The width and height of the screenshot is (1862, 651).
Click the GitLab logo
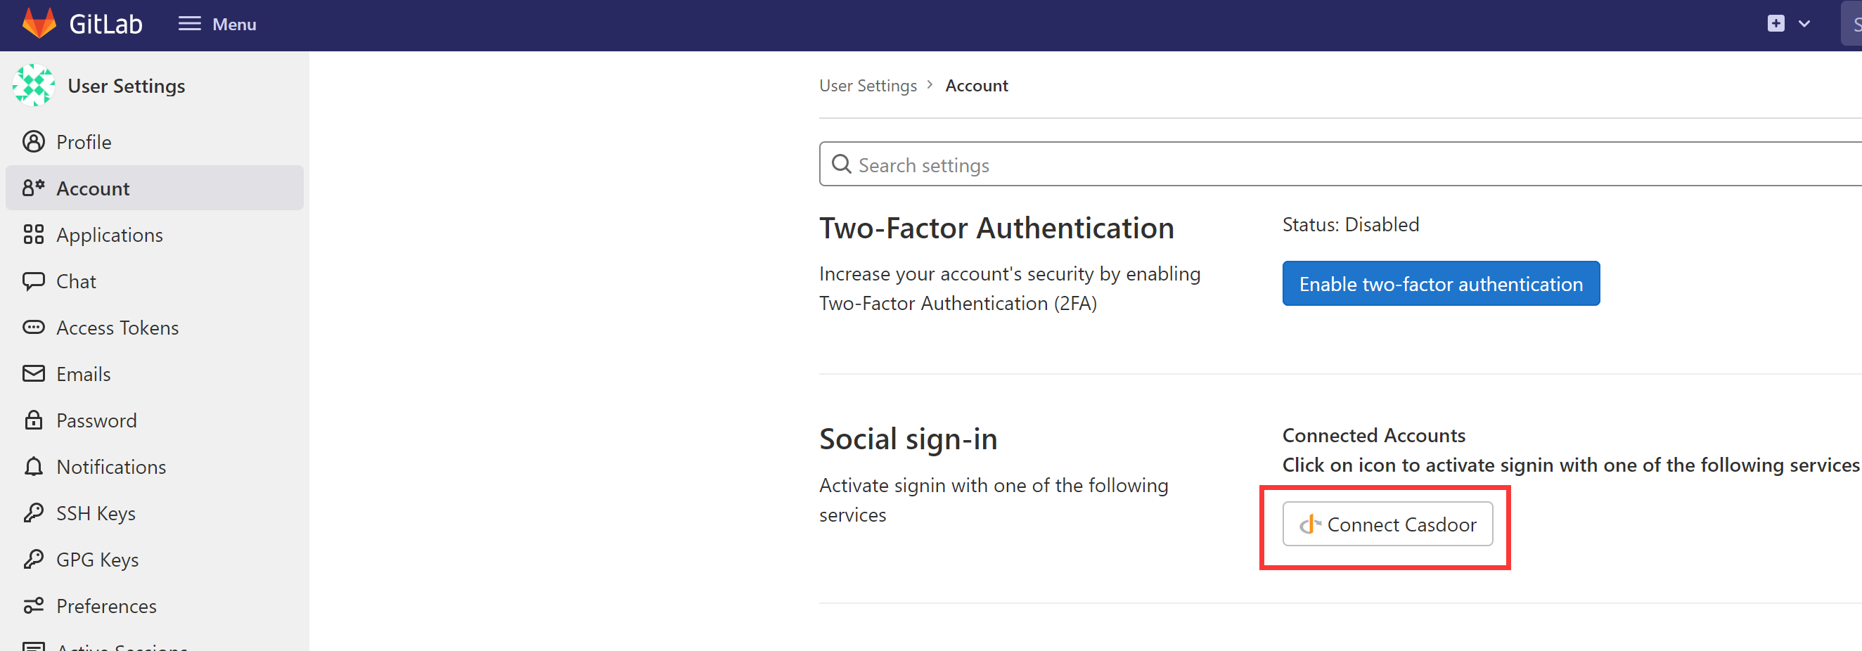[x=40, y=22]
